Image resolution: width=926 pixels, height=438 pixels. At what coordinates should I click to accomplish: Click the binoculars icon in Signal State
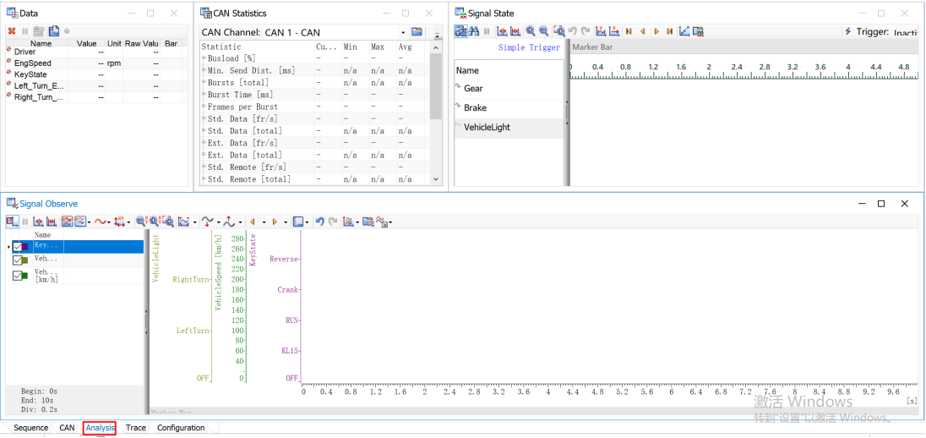click(474, 31)
